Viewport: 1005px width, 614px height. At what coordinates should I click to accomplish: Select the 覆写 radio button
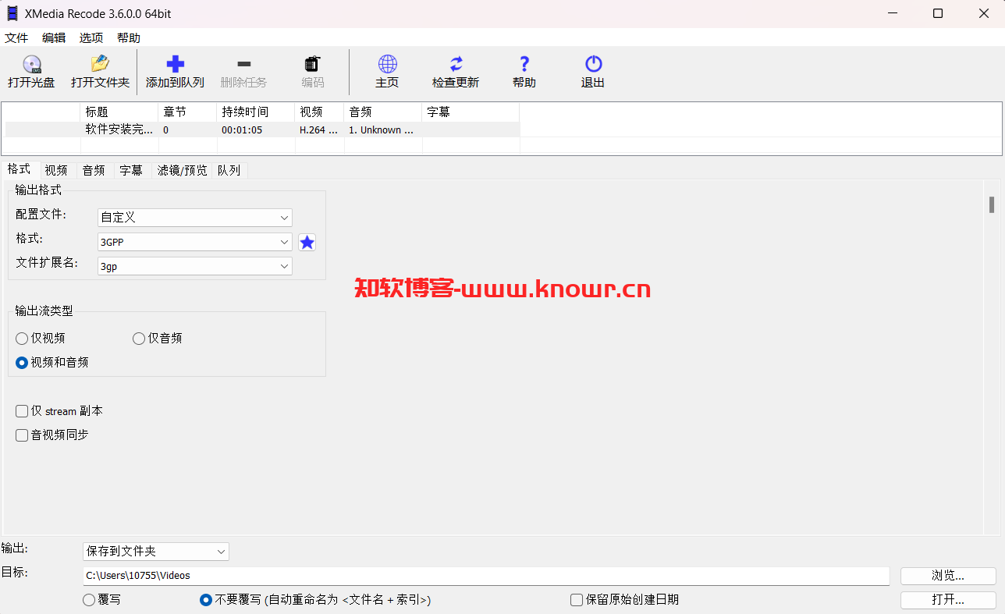coord(89,600)
